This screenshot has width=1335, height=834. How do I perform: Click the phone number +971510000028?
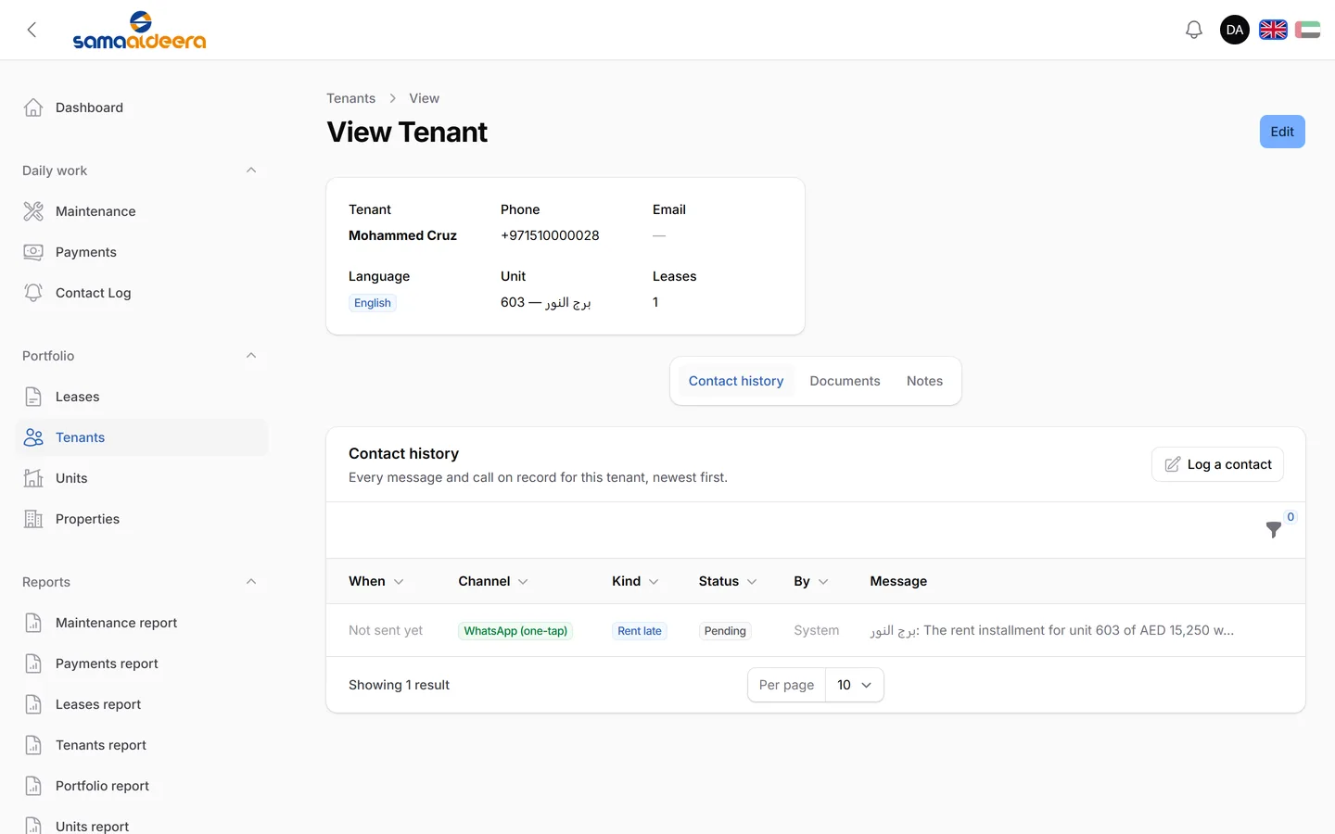(550, 235)
